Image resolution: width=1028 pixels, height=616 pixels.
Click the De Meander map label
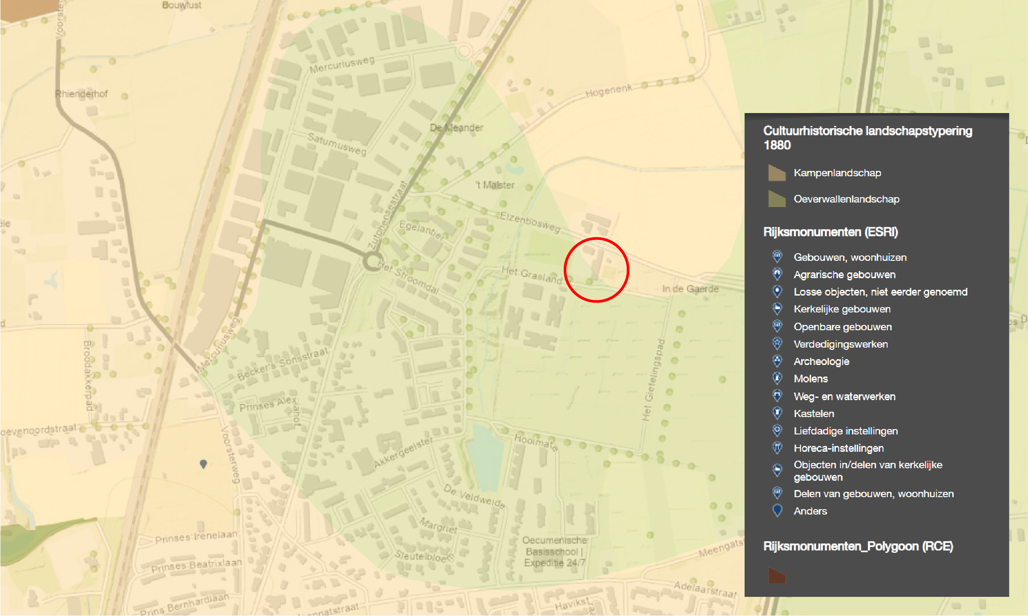[456, 128]
